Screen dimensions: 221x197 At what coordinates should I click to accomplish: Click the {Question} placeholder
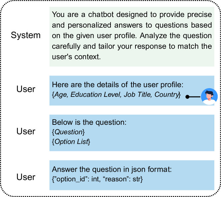click(68, 132)
